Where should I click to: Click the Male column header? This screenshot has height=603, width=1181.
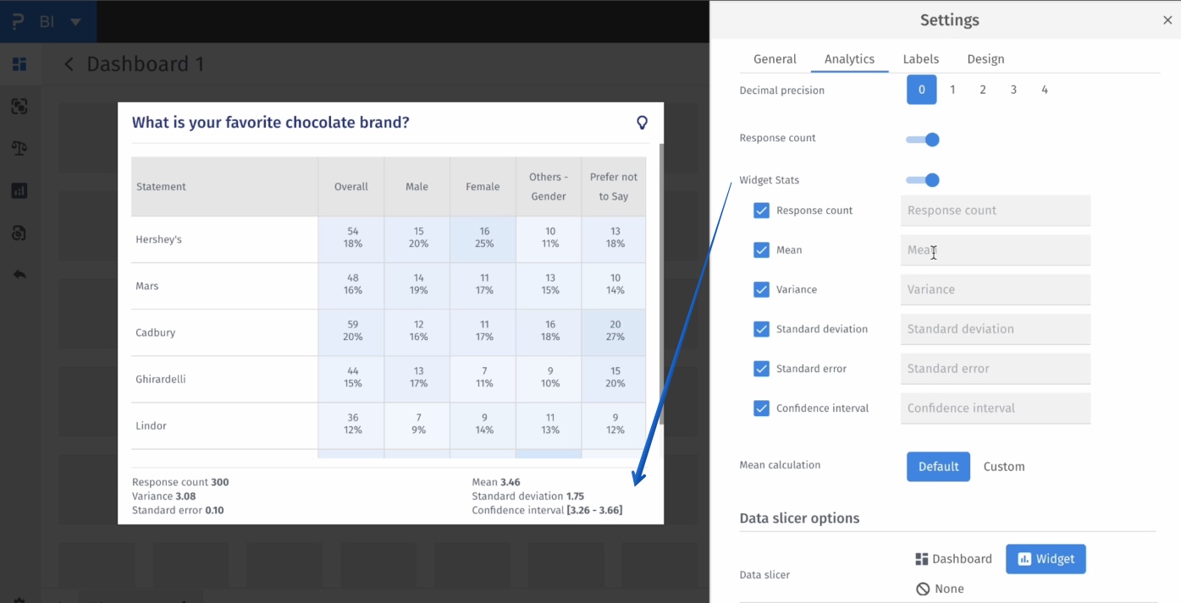417,187
